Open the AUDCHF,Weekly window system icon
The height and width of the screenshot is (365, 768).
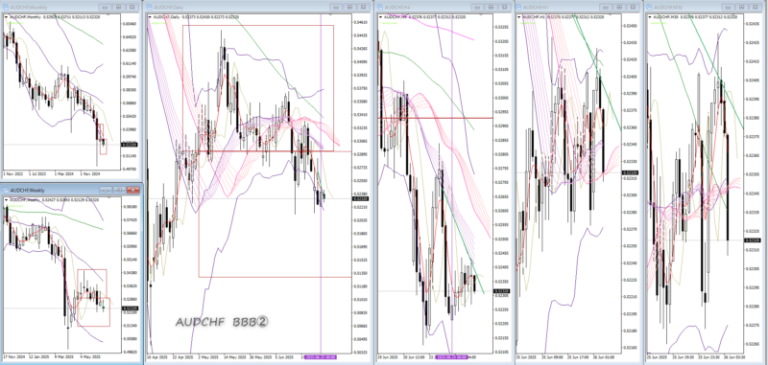click(6, 190)
